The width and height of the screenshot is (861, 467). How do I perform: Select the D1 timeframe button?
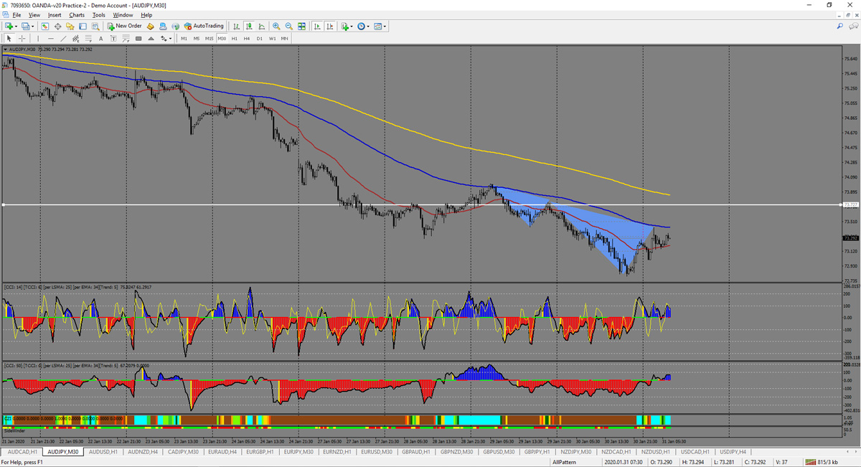coord(260,39)
